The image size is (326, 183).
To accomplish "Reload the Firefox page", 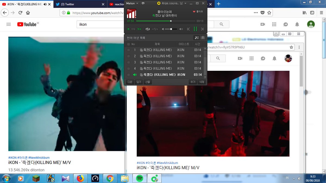I will [20, 13].
